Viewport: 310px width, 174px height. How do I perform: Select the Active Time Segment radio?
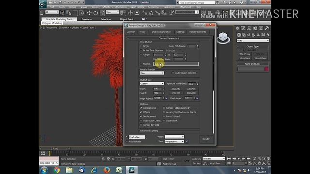[x=141, y=50]
